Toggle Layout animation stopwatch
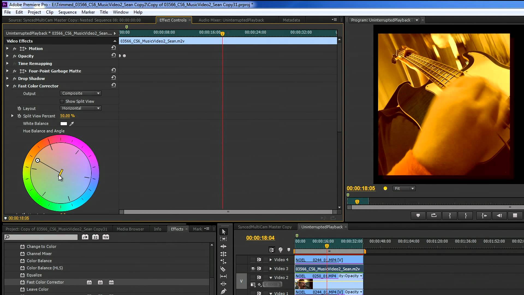Image resolution: width=524 pixels, height=295 pixels. [19, 108]
